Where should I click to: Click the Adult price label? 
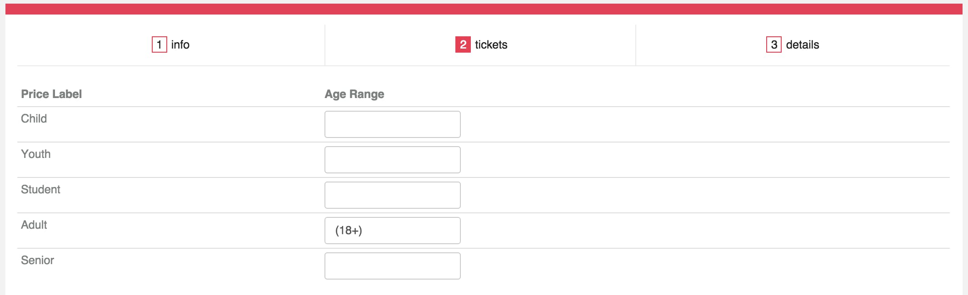34,225
